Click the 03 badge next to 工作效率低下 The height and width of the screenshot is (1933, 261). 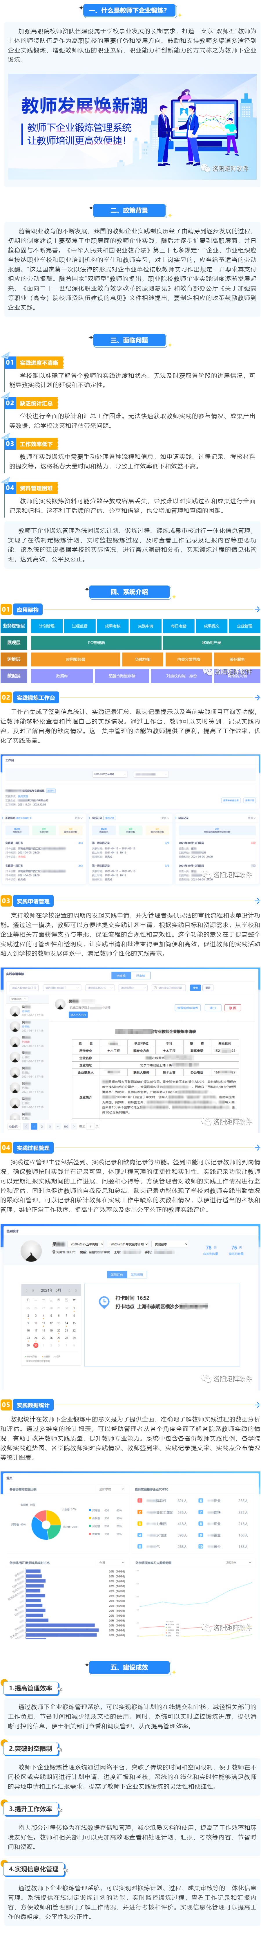[x=10, y=444]
